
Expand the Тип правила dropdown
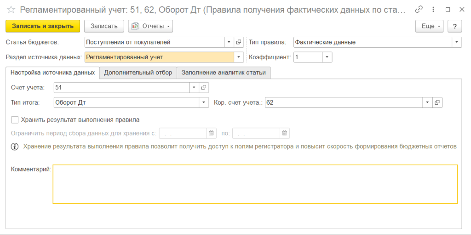457,42
